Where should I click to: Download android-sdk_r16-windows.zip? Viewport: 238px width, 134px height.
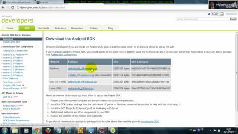(83, 68)
